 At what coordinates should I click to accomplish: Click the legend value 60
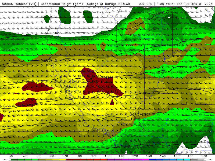click(x=52, y=156)
